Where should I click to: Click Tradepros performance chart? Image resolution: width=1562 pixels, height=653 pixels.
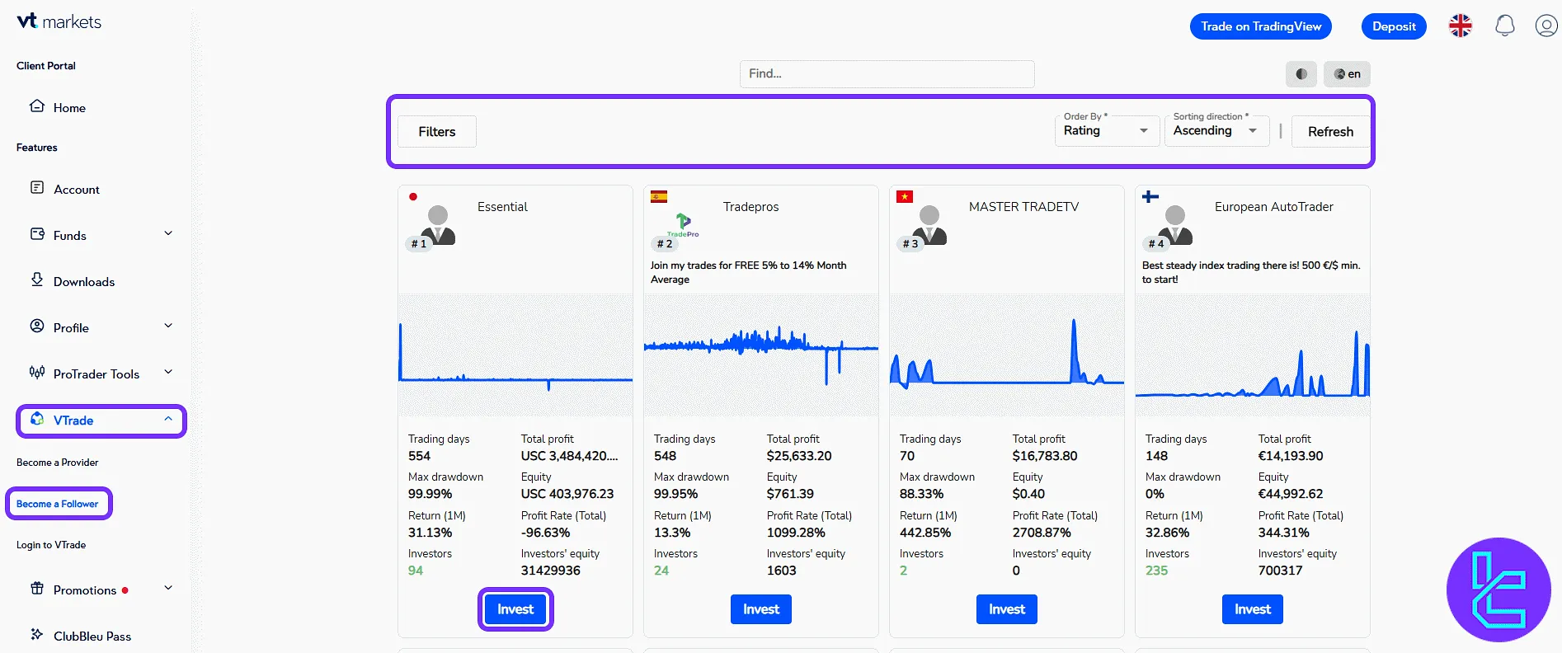761,355
